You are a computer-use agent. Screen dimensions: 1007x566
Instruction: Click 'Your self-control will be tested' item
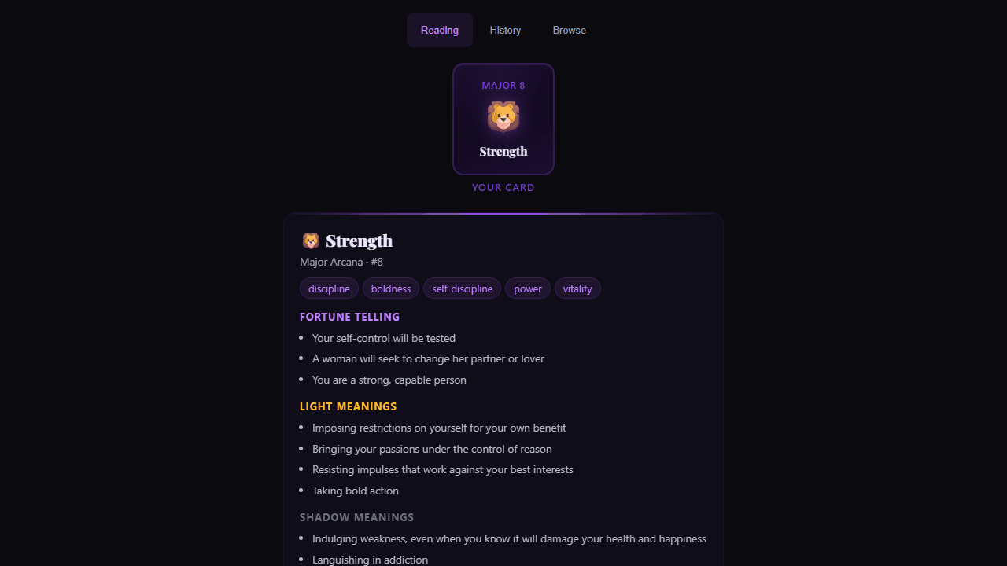(384, 338)
